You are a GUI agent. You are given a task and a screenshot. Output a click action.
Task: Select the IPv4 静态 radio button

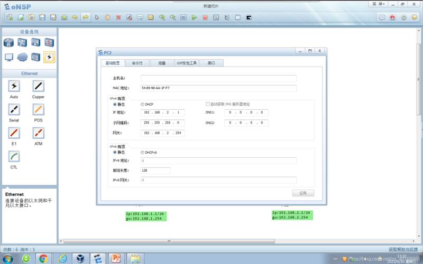click(115, 104)
